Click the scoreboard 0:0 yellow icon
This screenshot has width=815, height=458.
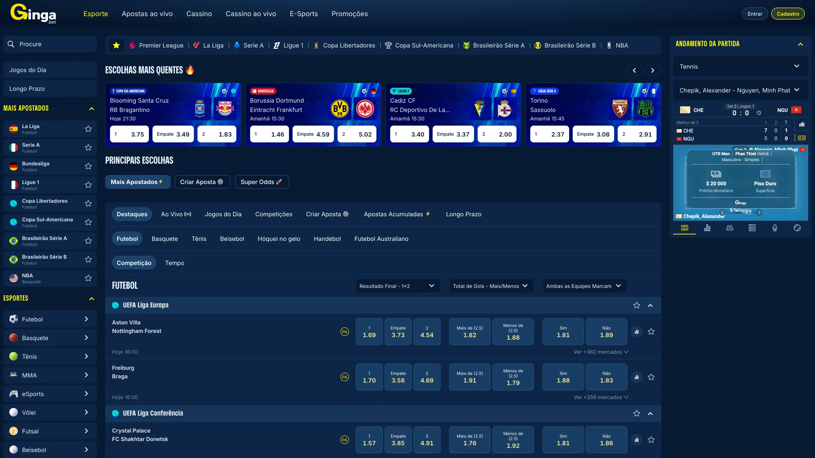pyautogui.click(x=802, y=138)
